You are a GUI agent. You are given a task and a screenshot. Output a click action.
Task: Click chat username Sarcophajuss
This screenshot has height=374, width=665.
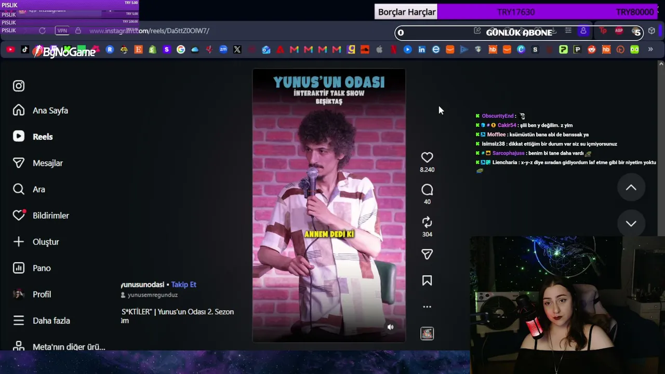[509, 153]
